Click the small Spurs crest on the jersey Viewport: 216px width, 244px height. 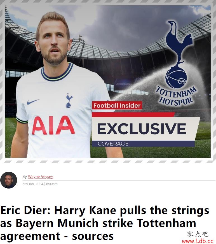click(69, 101)
